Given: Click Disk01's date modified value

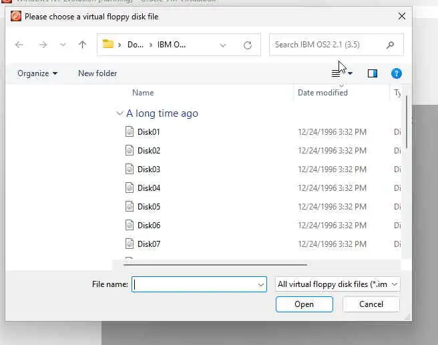Looking at the screenshot, I should point(332,131).
